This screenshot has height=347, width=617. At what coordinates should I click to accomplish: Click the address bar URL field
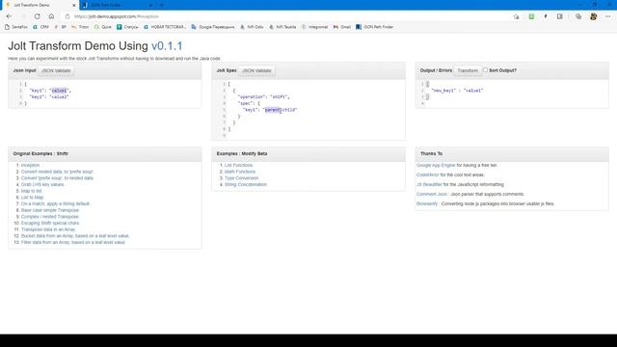click(287, 16)
